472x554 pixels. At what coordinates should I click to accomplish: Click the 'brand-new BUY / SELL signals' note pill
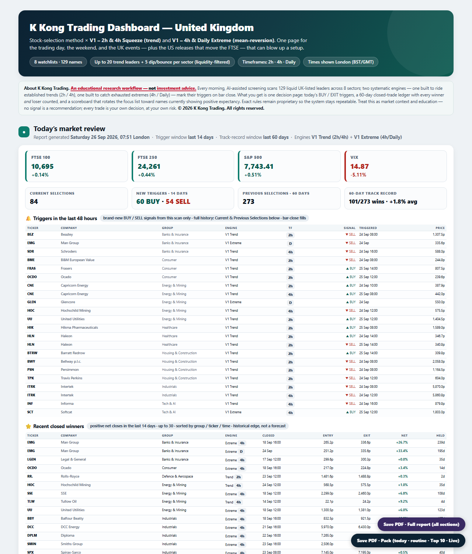click(205, 218)
